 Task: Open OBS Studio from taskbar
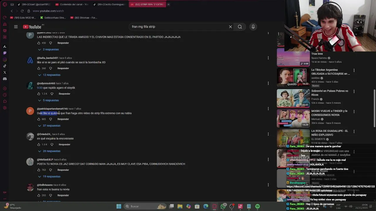tap(232, 206)
